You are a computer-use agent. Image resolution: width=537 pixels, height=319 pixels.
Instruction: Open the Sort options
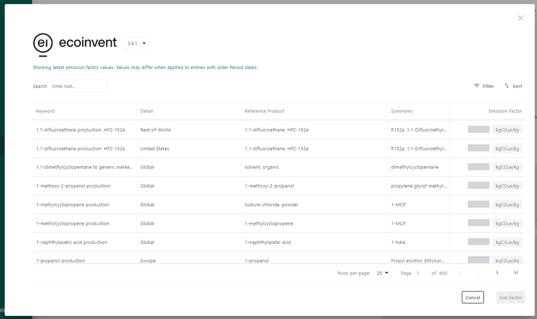[x=513, y=86]
